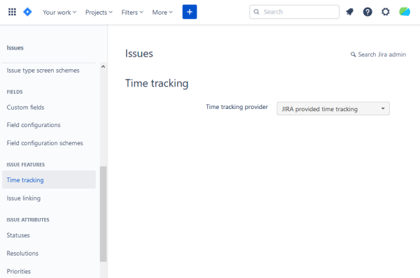Expand the More menu
Screen dimensions: 420x278
(162, 13)
